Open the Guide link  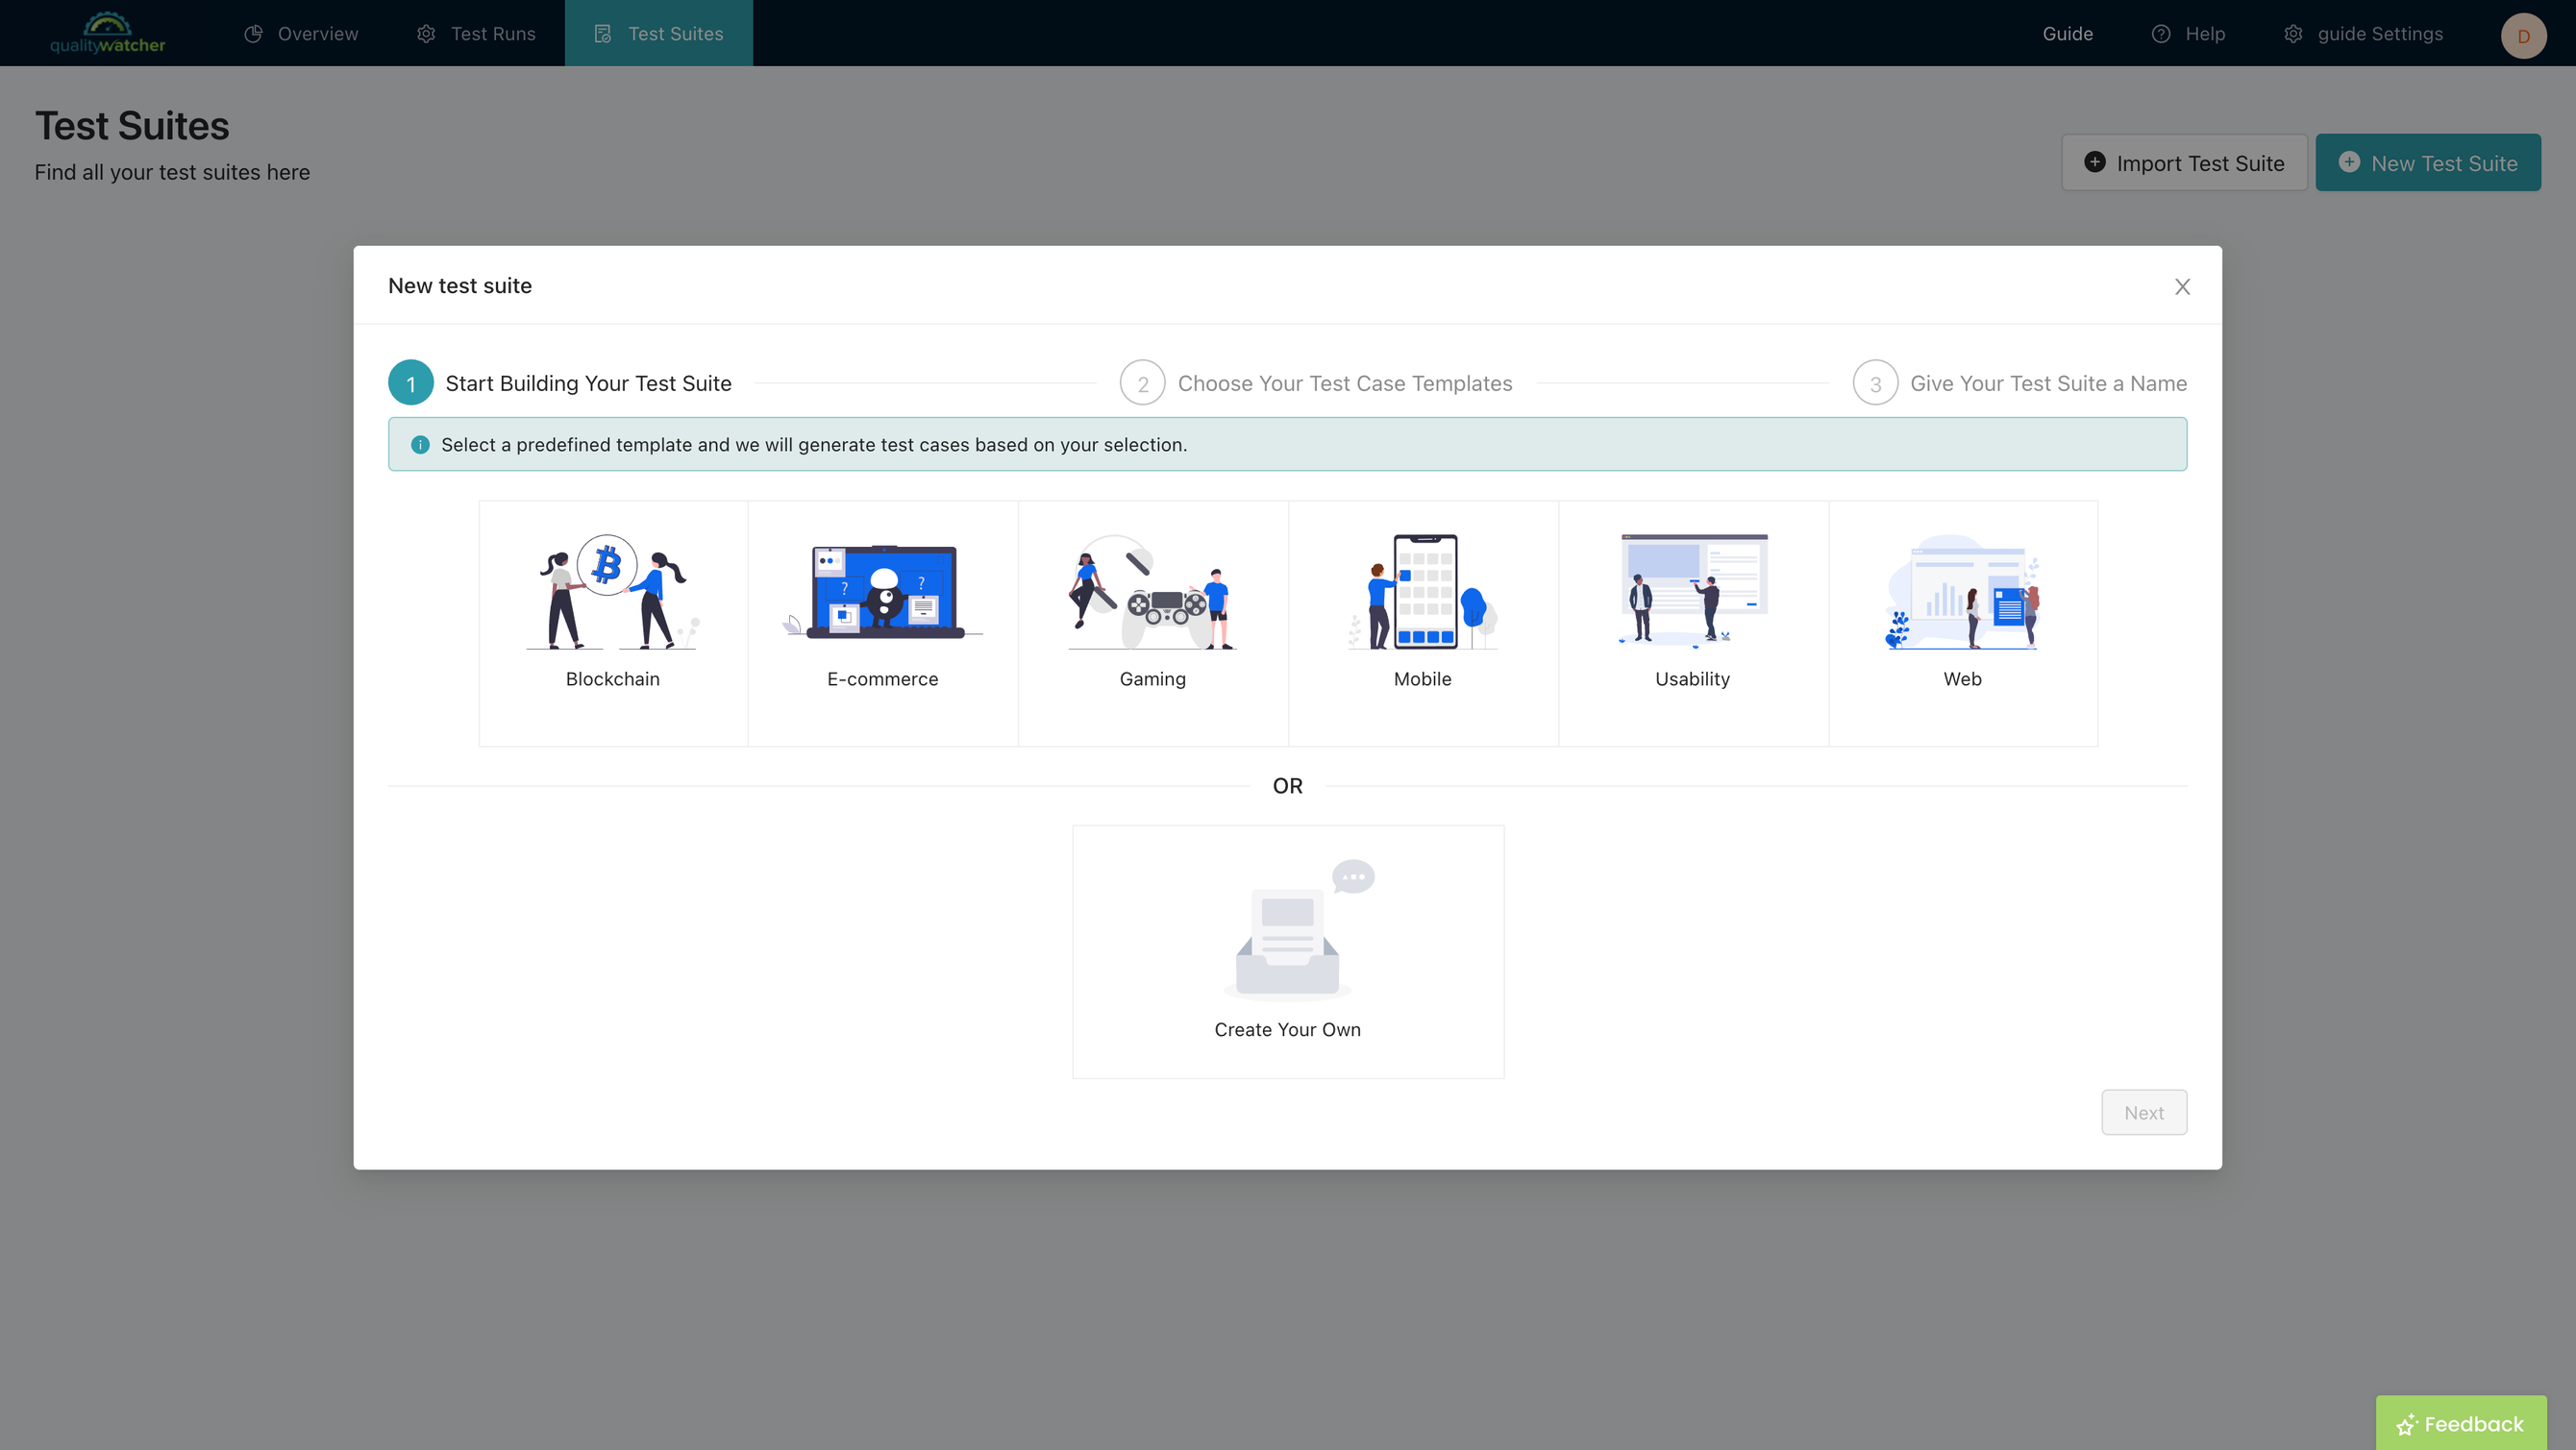pos(2067,33)
